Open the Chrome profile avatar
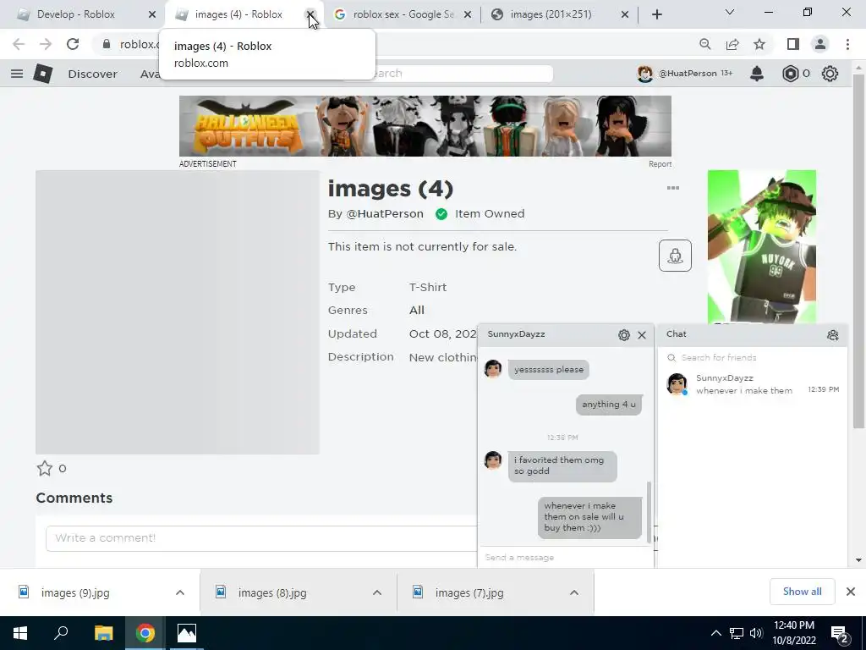The height and width of the screenshot is (650, 866). click(820, 44)
